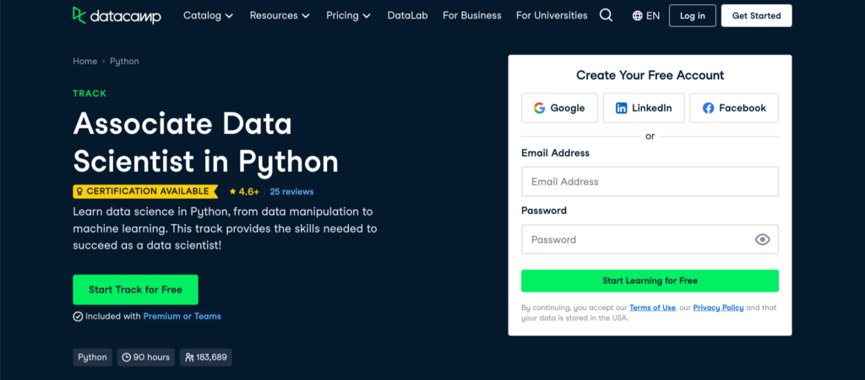Open the For Business nav item
The height and width of the screenshot is (380, 865).
click(x=471, y=15)
